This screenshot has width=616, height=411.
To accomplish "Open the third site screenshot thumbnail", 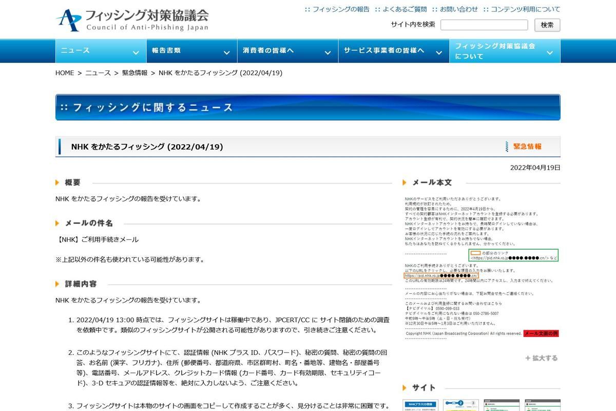I will point(502,405).
